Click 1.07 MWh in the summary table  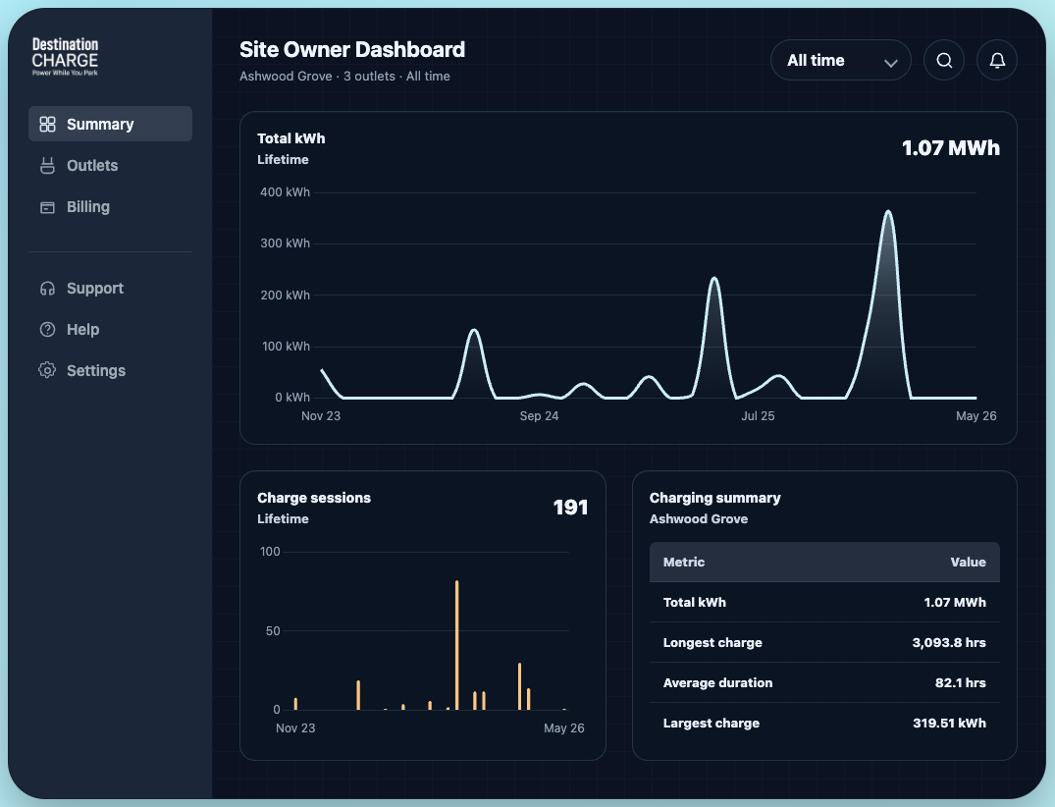click(955, 603)
